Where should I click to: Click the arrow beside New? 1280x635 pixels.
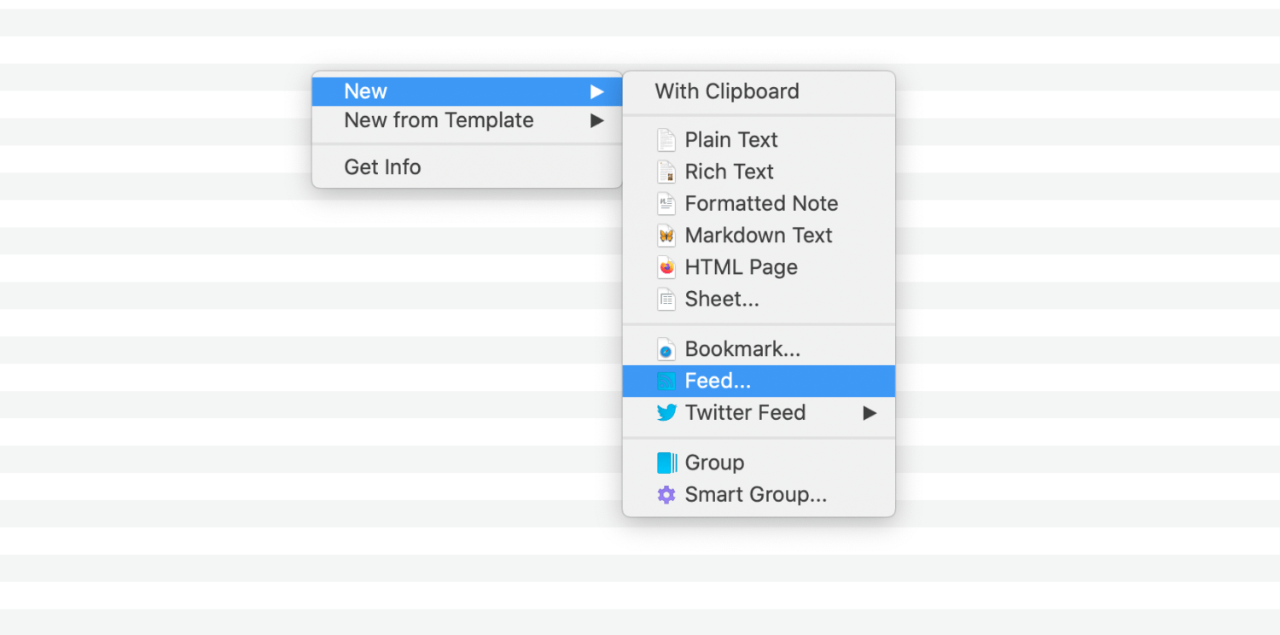[x=597, y=91]
